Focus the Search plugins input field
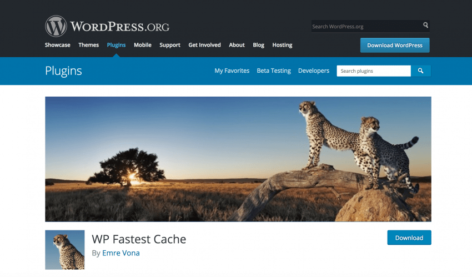472x277 pixels. click(374, 71)
